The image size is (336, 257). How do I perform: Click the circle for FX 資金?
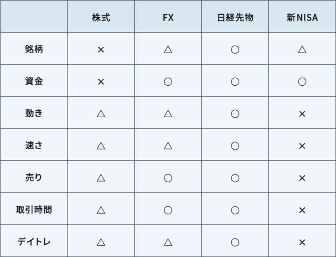point(168,82)
